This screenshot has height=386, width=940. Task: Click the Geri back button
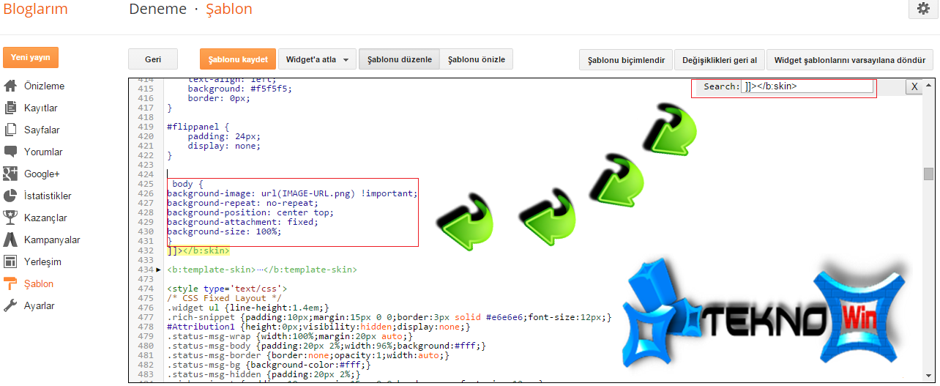click(x=153, y=59)
